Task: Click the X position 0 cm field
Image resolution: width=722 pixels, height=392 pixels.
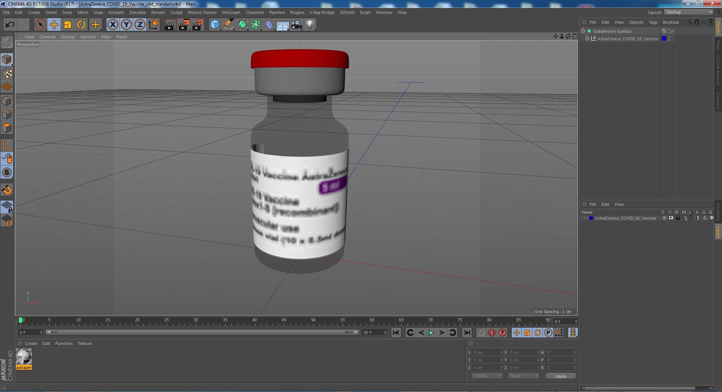Action: [x=487, y=352]
